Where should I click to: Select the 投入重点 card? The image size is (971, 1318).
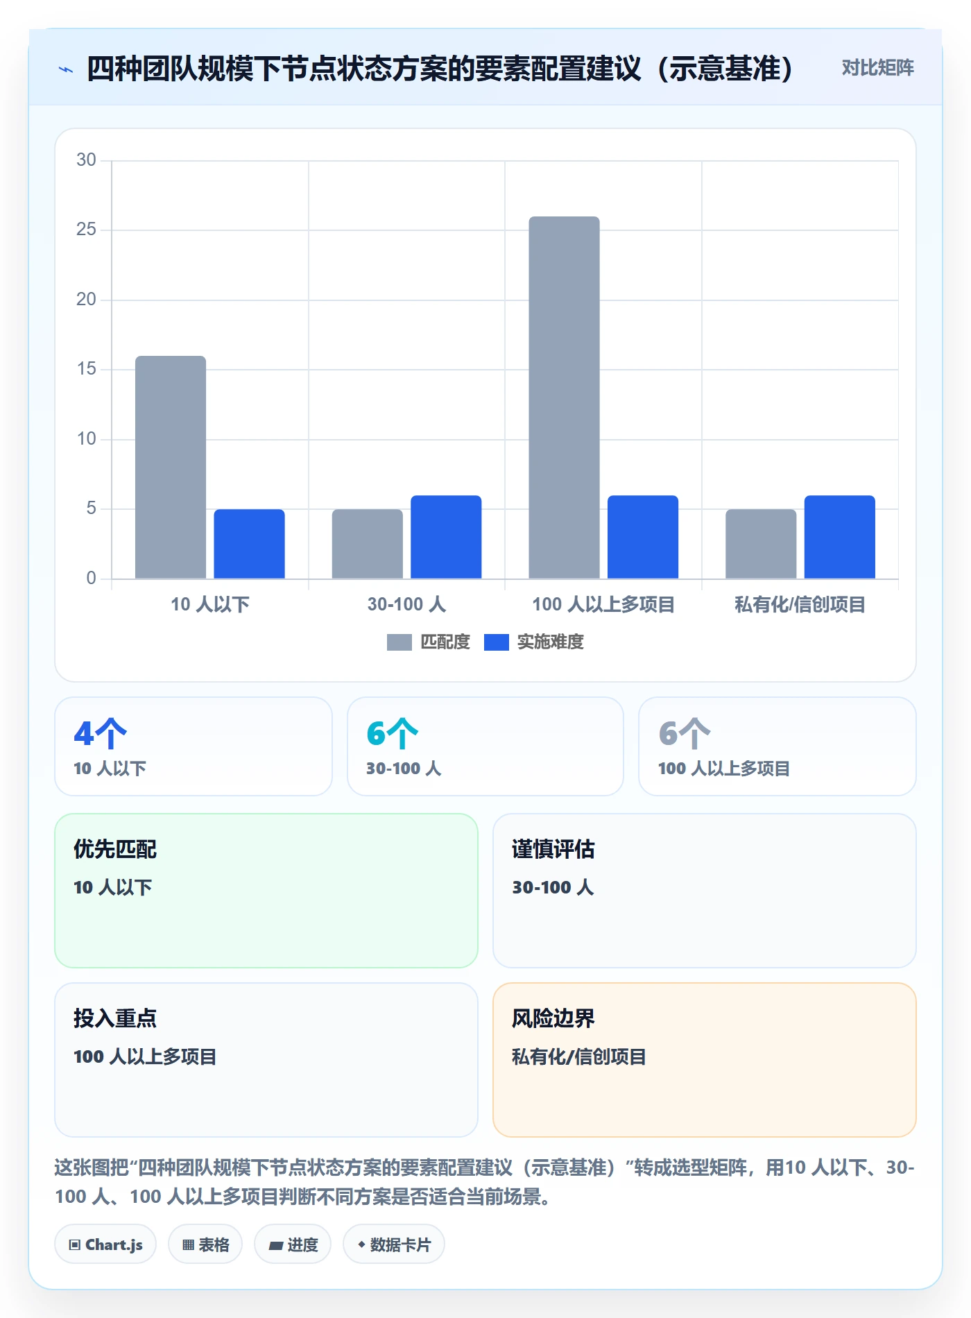pos(266,1060)
